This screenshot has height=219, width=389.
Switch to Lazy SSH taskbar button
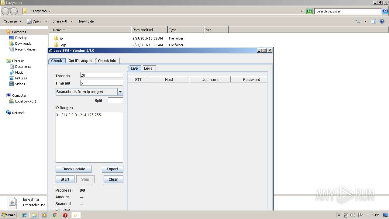[76, 215]
